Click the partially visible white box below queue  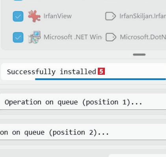coord(137,155)
